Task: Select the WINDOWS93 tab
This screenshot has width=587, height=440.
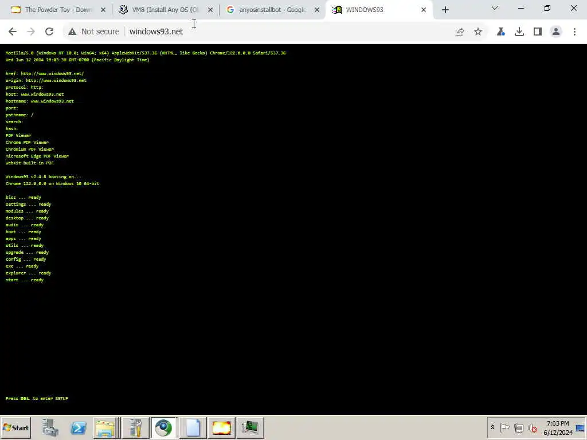Action: pyautogui.click(x=378, y=10)
